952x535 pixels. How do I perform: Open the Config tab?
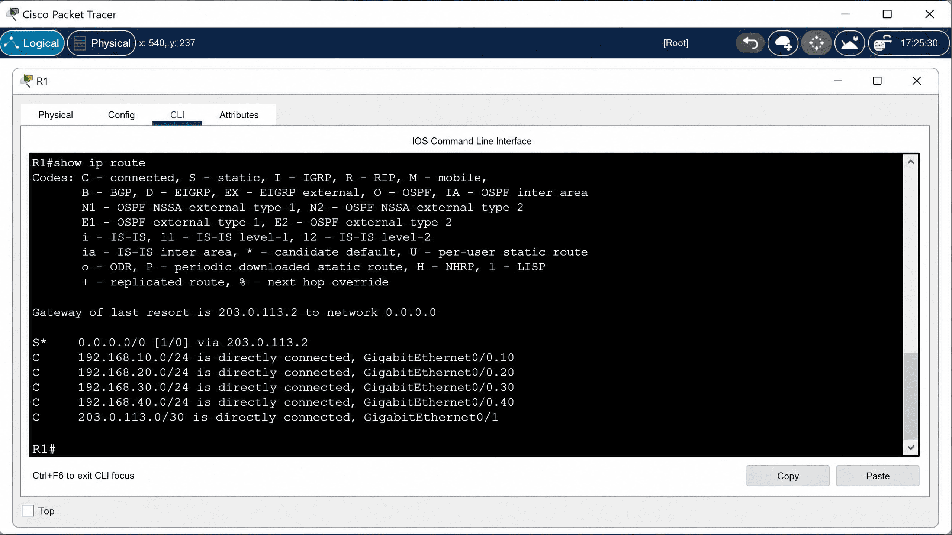coord(121,115)
